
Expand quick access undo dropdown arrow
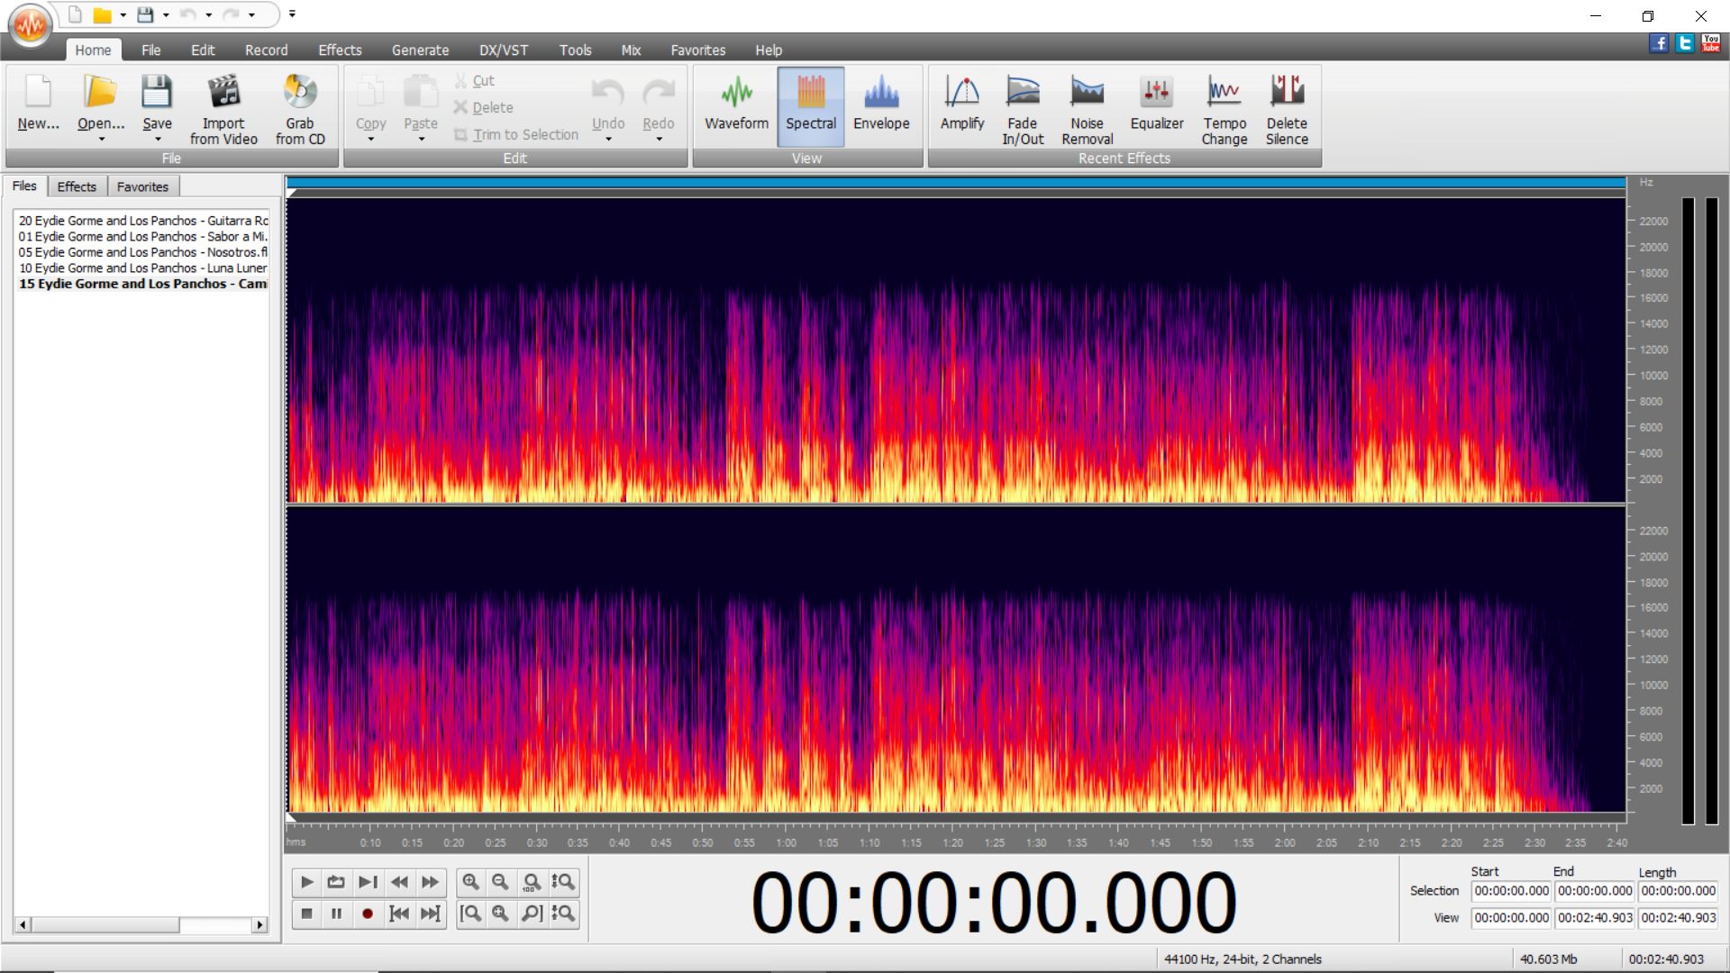pyautogui.click(x=208, y=15)
